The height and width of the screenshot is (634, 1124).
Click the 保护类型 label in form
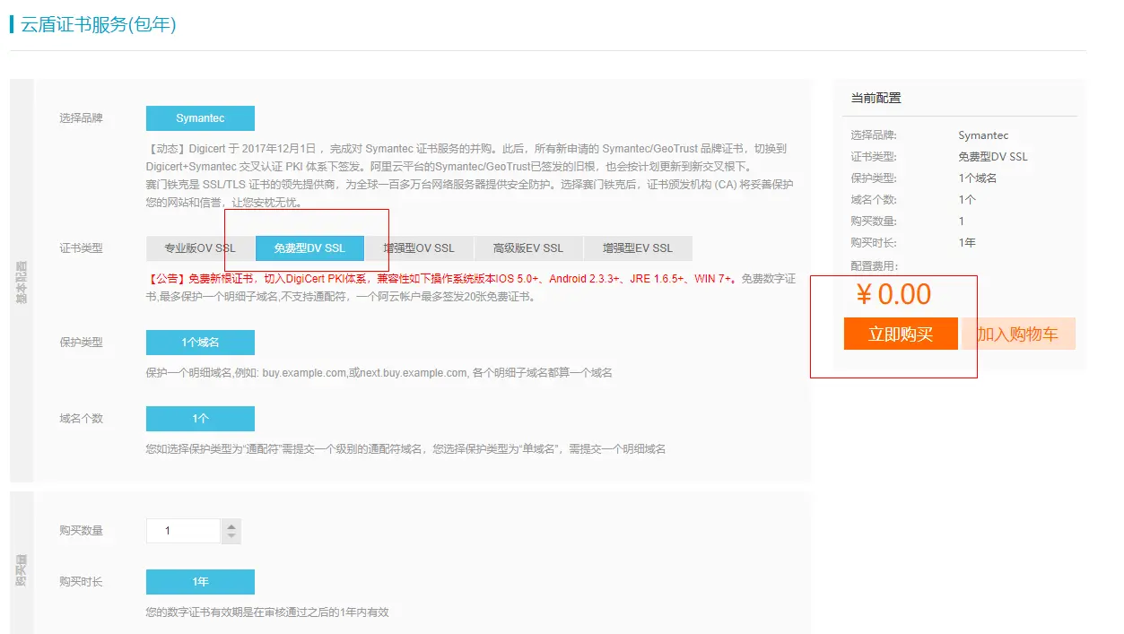[x=81, y=343]
